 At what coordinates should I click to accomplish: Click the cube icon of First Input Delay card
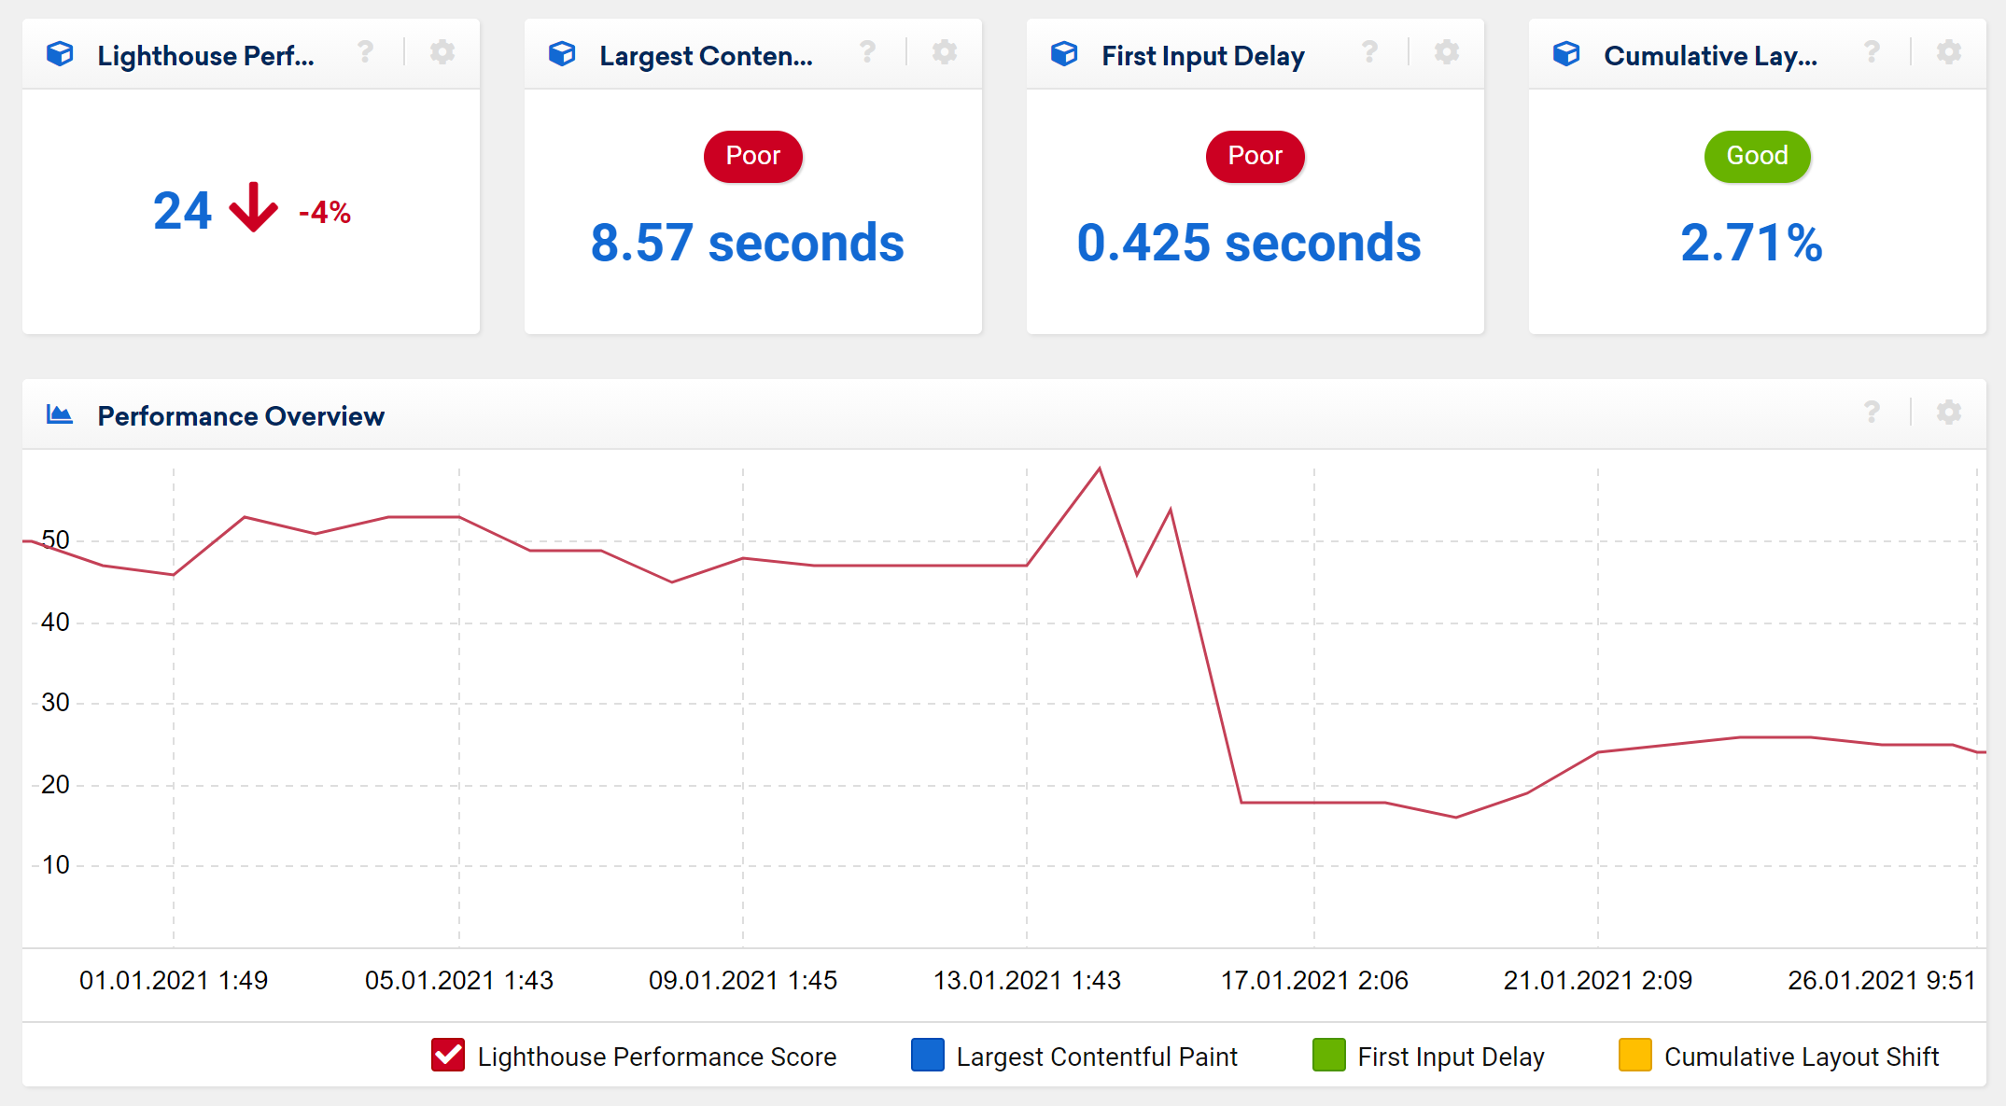point(1064,54)
